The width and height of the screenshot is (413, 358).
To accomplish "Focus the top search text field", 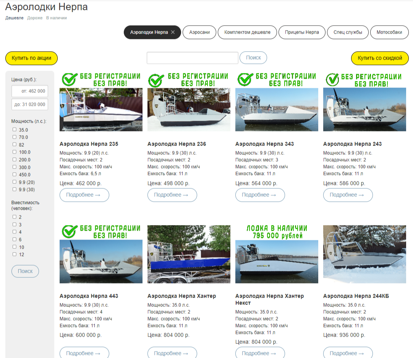I will coord(193,58).
